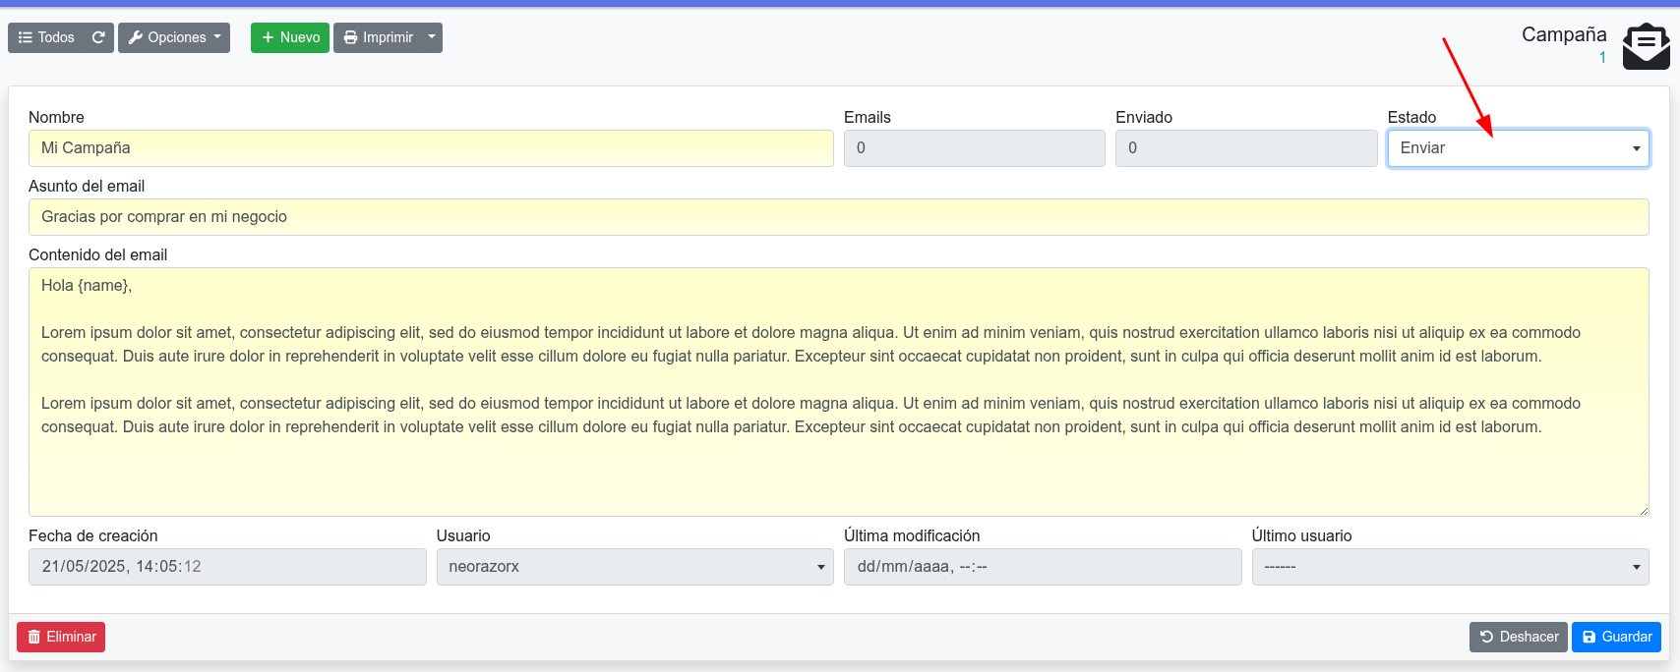Create a new record with Nuevo
The height and width of the screenshot is (672, 1680).
pyautogui.click(x=290, y=37)
